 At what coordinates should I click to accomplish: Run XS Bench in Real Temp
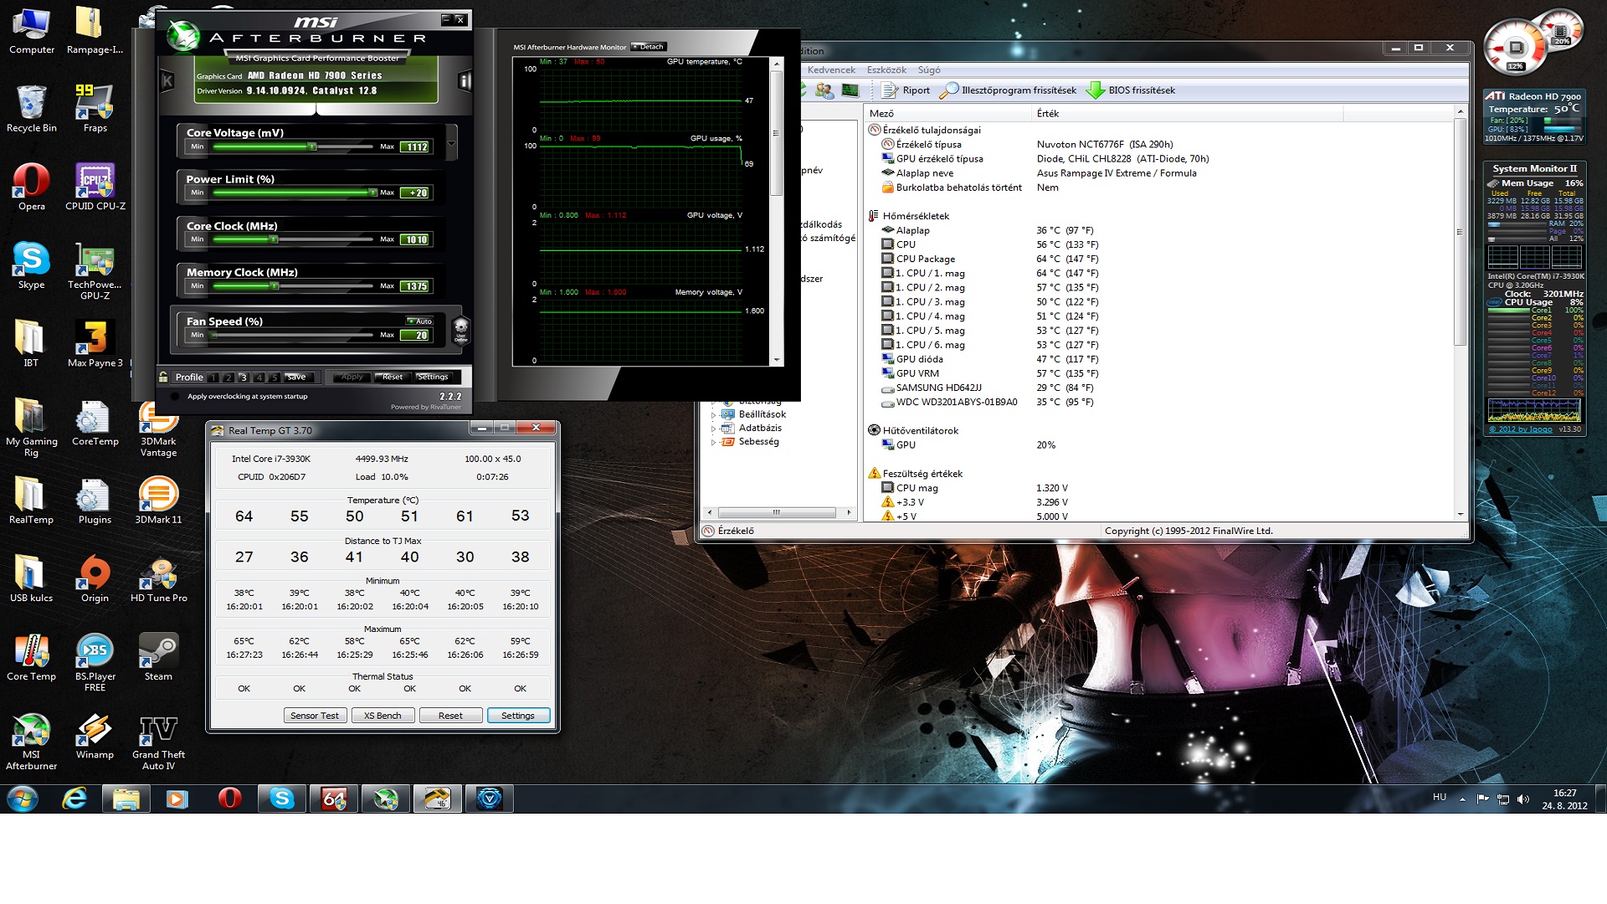[382, 716]
